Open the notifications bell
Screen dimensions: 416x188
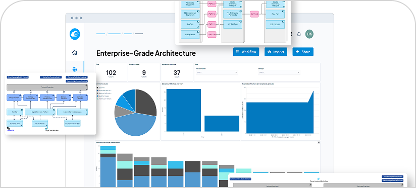[299, 34]
